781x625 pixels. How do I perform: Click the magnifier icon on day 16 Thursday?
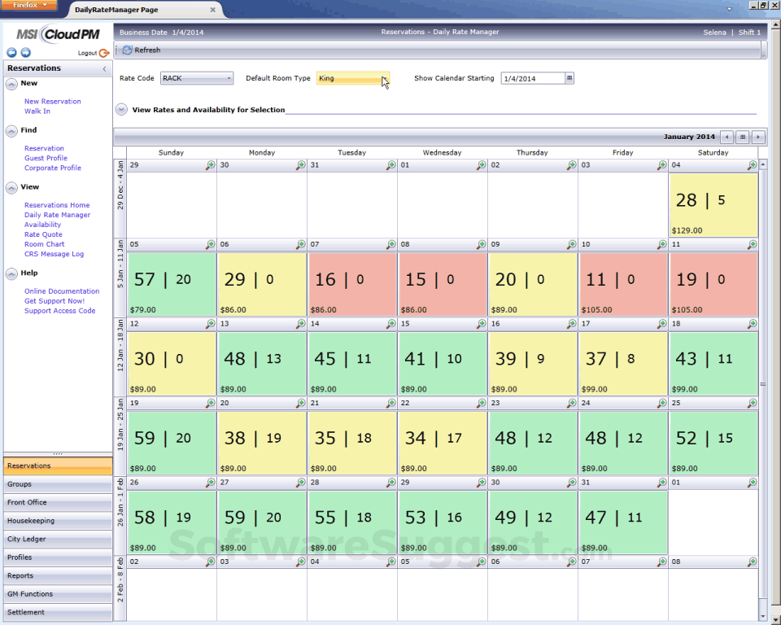tap(571, 323)
